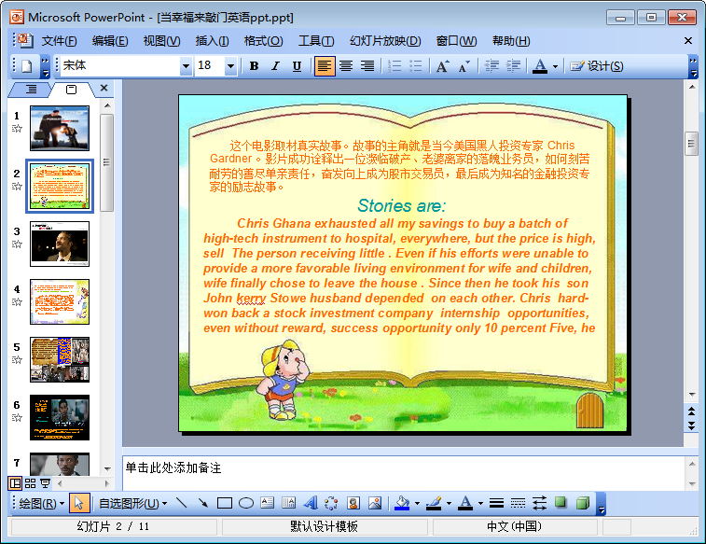
Task: Select the Select Objects arrow tool
Action: click(79, 504)
